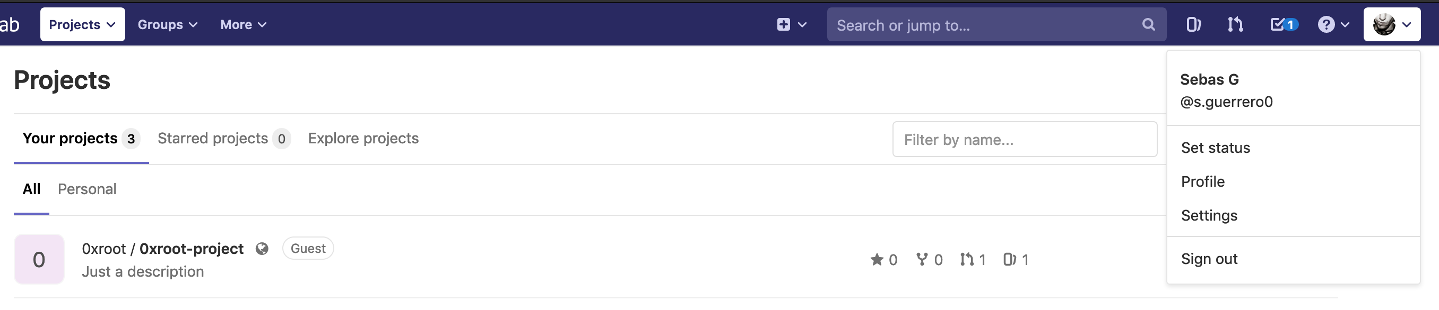The height and width of the screenshot is (310, 1439).
Task: Switch to the Personal sub-tab
Action: point(87,189)
